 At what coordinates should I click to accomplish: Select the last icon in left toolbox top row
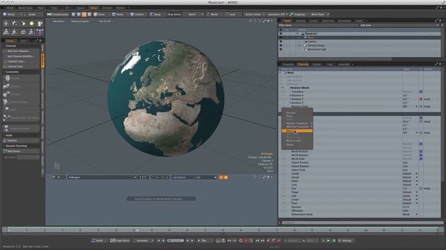pyautogui.click(x=40, y=24)
